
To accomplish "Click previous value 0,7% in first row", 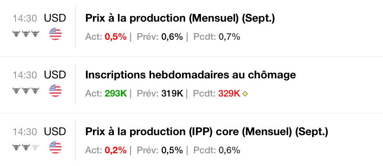I will tap(229, 37).
